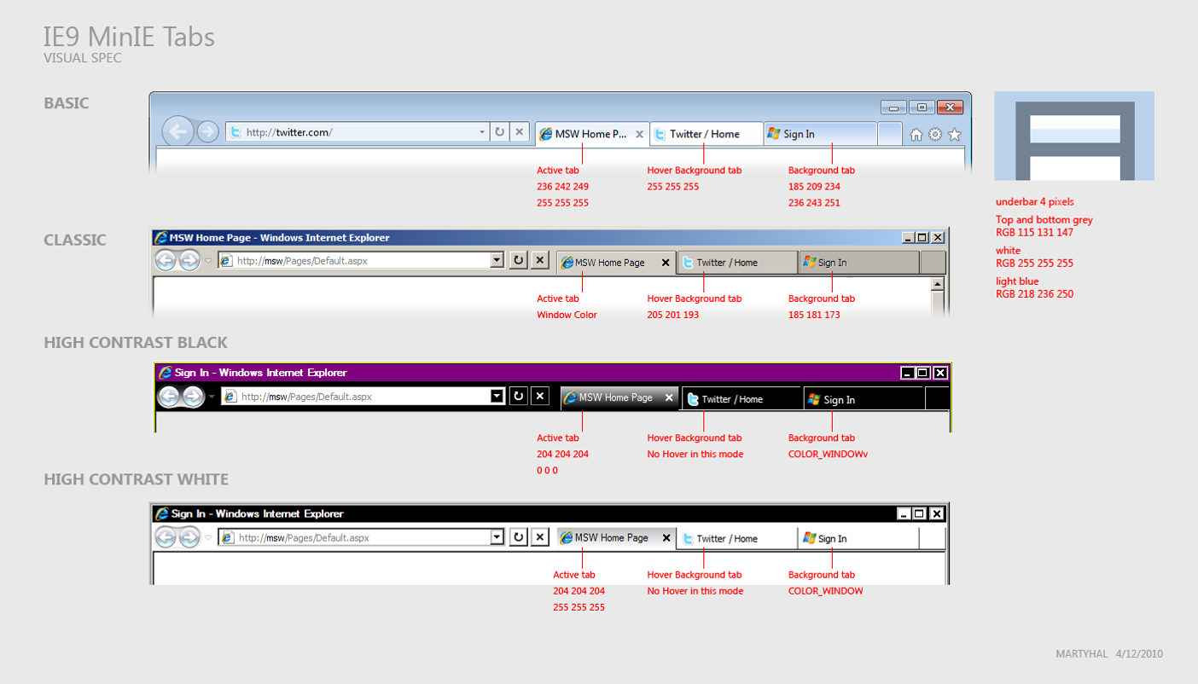Click address field in High Contrast White window

[x=362, y=537]
